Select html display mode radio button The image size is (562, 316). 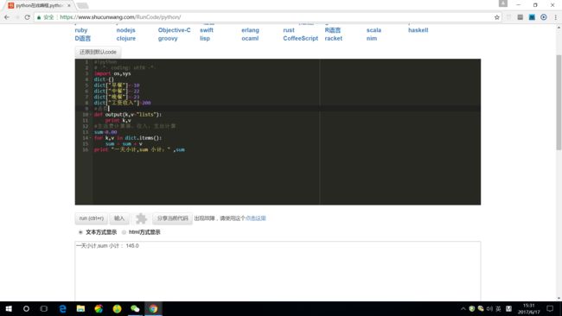pyautogui.click(x=124, y=232)
